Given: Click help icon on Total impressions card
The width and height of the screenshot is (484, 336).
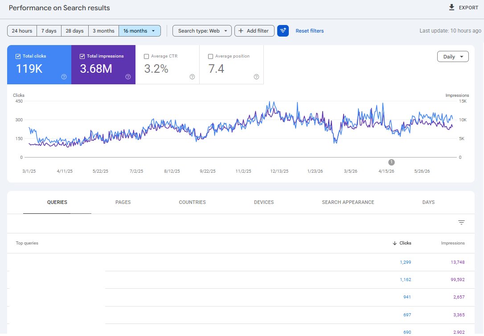Looking at the screenshot, I should (x=128, y=77).
